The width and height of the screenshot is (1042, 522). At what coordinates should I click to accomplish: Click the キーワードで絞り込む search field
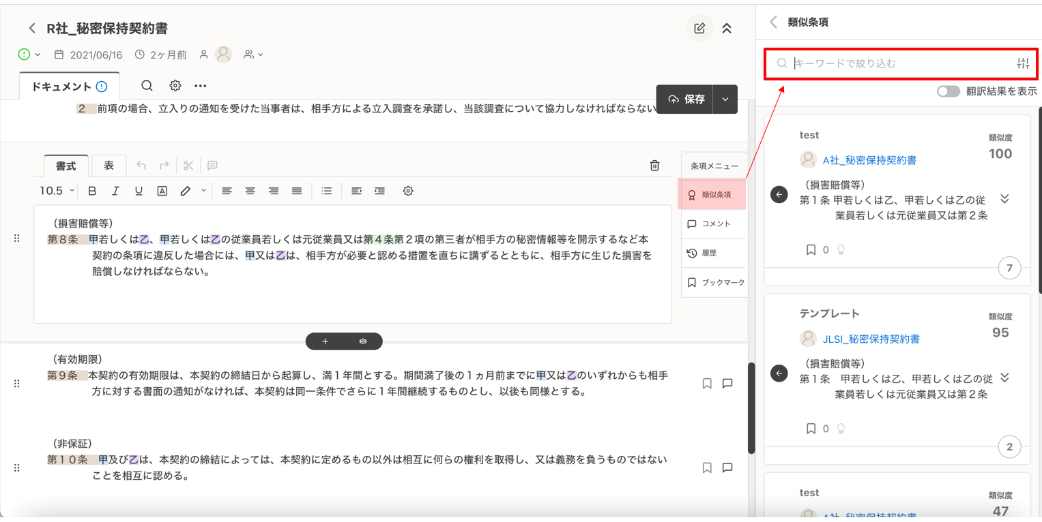(901, 63)
